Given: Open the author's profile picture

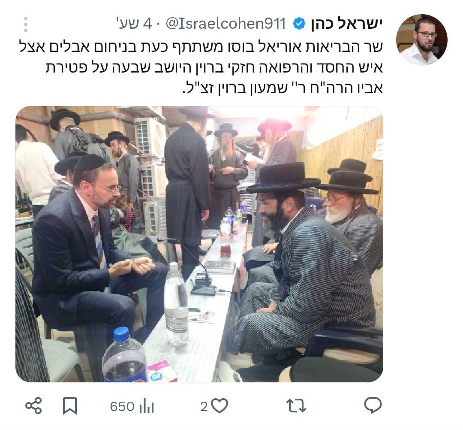Looking at the screenshot, I should tap(421, 39).
